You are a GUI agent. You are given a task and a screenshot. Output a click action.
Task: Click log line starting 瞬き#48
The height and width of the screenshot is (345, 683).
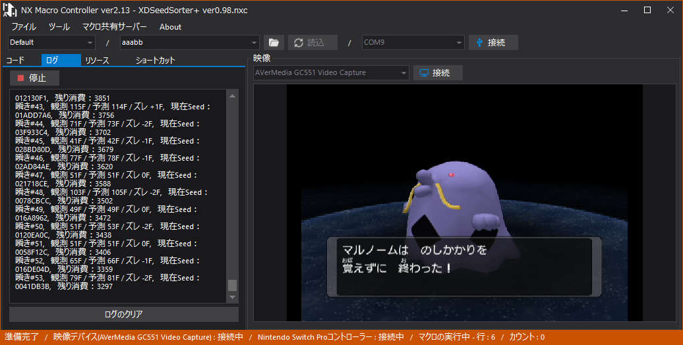point(111,192)
